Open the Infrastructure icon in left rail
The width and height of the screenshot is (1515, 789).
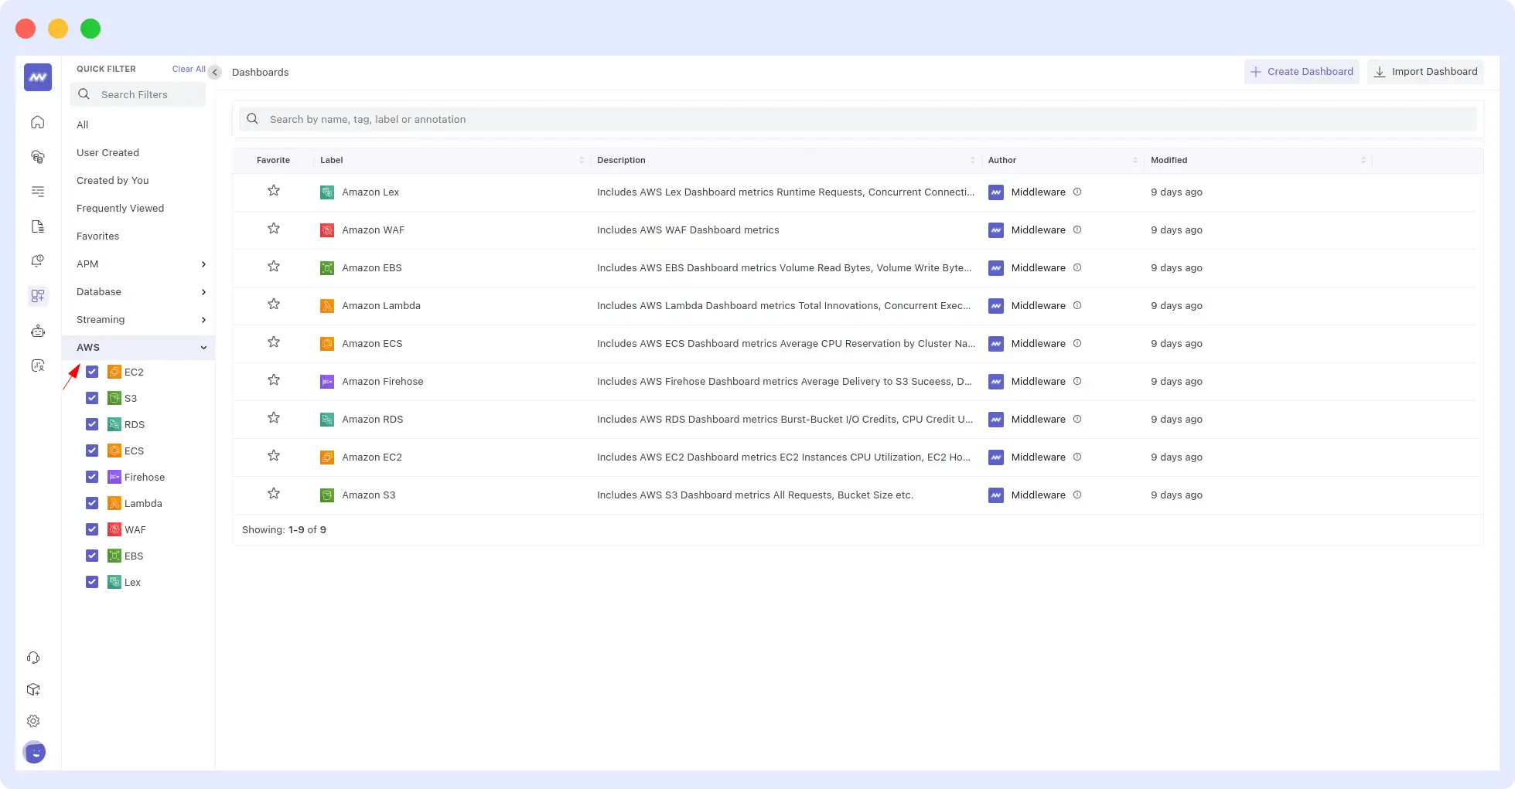coord(37,157)
